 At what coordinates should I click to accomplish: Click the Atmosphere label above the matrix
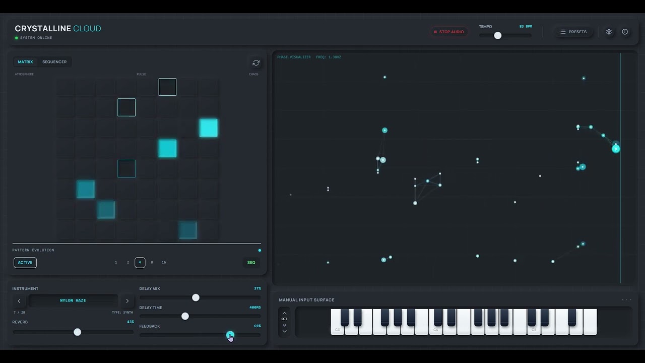coord(24,74)
